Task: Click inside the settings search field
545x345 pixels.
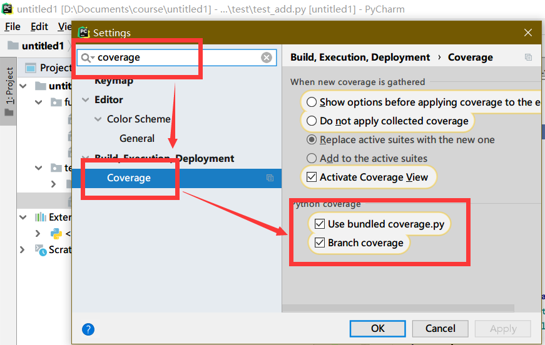Action: [177, 57]
